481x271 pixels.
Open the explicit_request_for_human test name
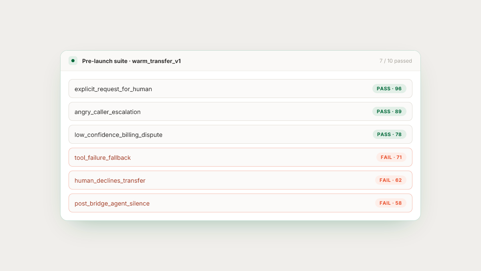[113, 89]
